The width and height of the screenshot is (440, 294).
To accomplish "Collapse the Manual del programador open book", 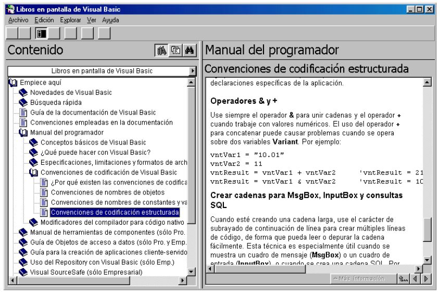I will coord(23,132).
